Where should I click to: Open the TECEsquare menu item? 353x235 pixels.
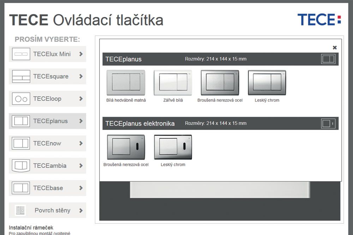point(48,76)
